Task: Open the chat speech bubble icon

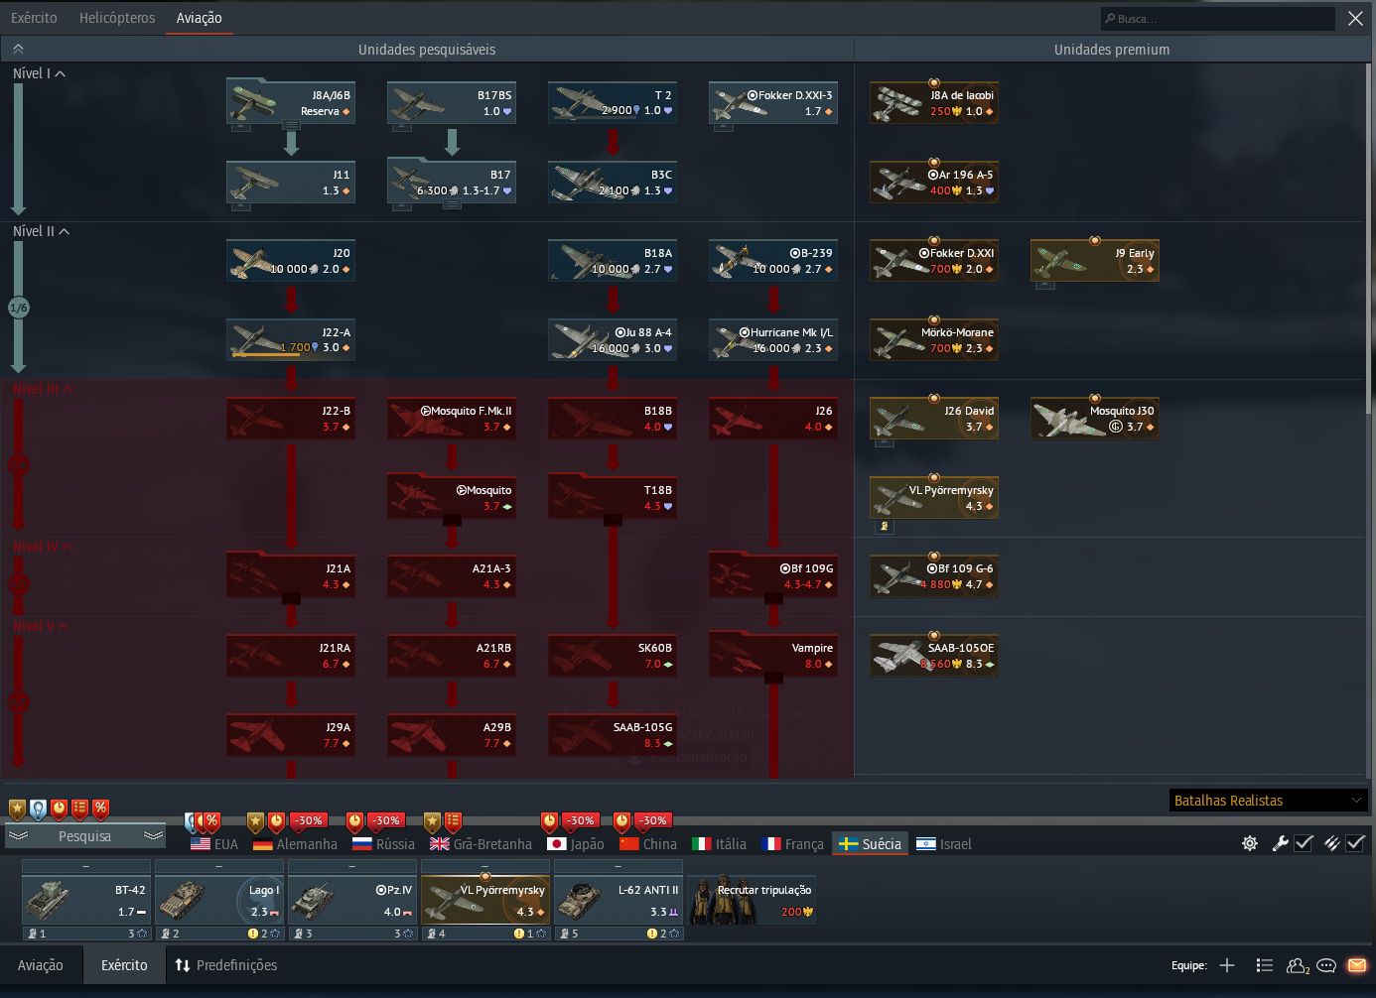Action: click(x=1326, y=965)
